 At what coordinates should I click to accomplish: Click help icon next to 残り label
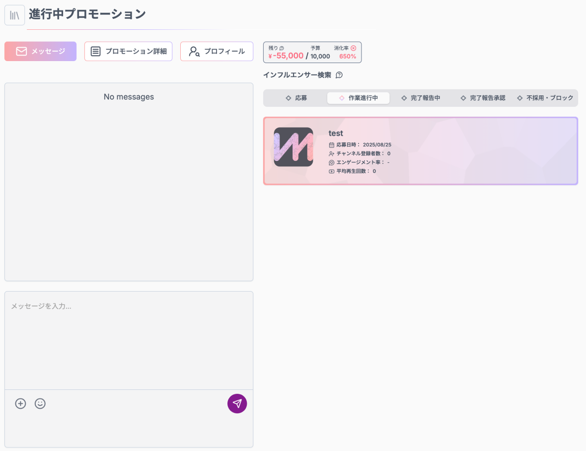282,48
